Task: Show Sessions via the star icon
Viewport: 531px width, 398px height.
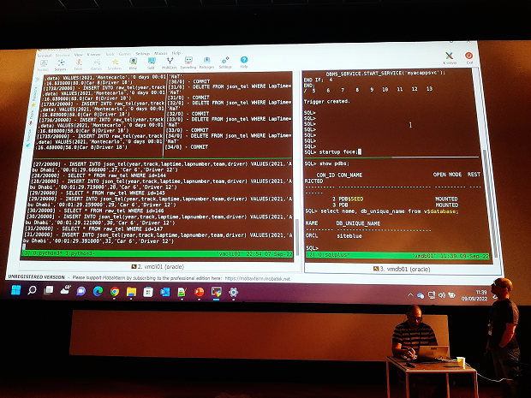Action: click(115, 63)
